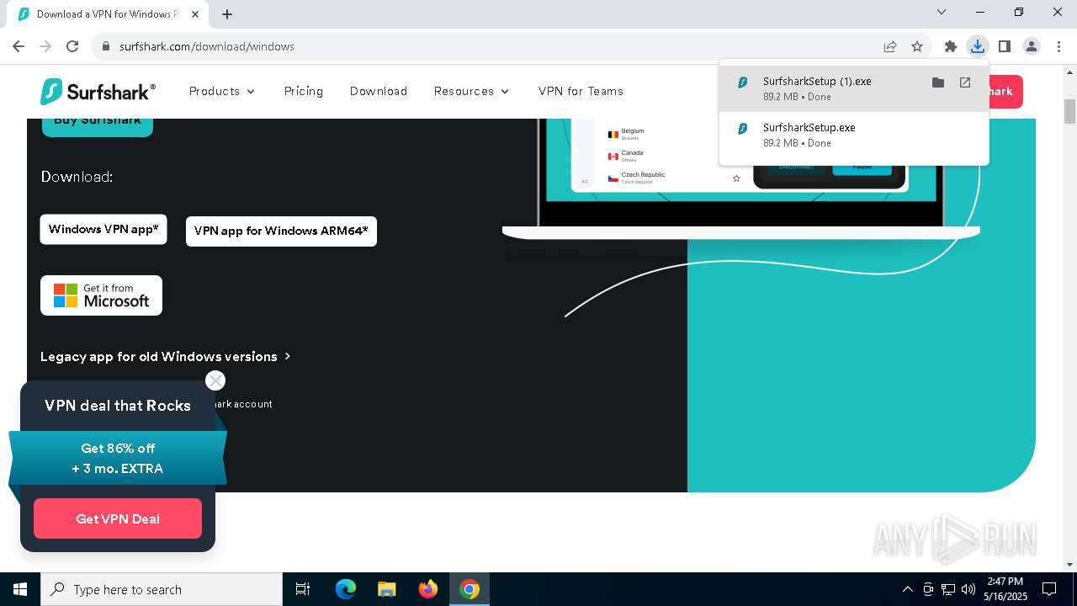Click the page vertical scrollbar thumb
This screenshot has height=606, width=1077.
point(1069,111)
